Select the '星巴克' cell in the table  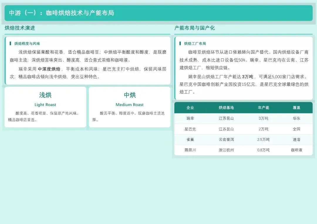(190, 129)
